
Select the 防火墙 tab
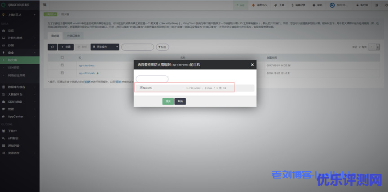coord(55,36)
